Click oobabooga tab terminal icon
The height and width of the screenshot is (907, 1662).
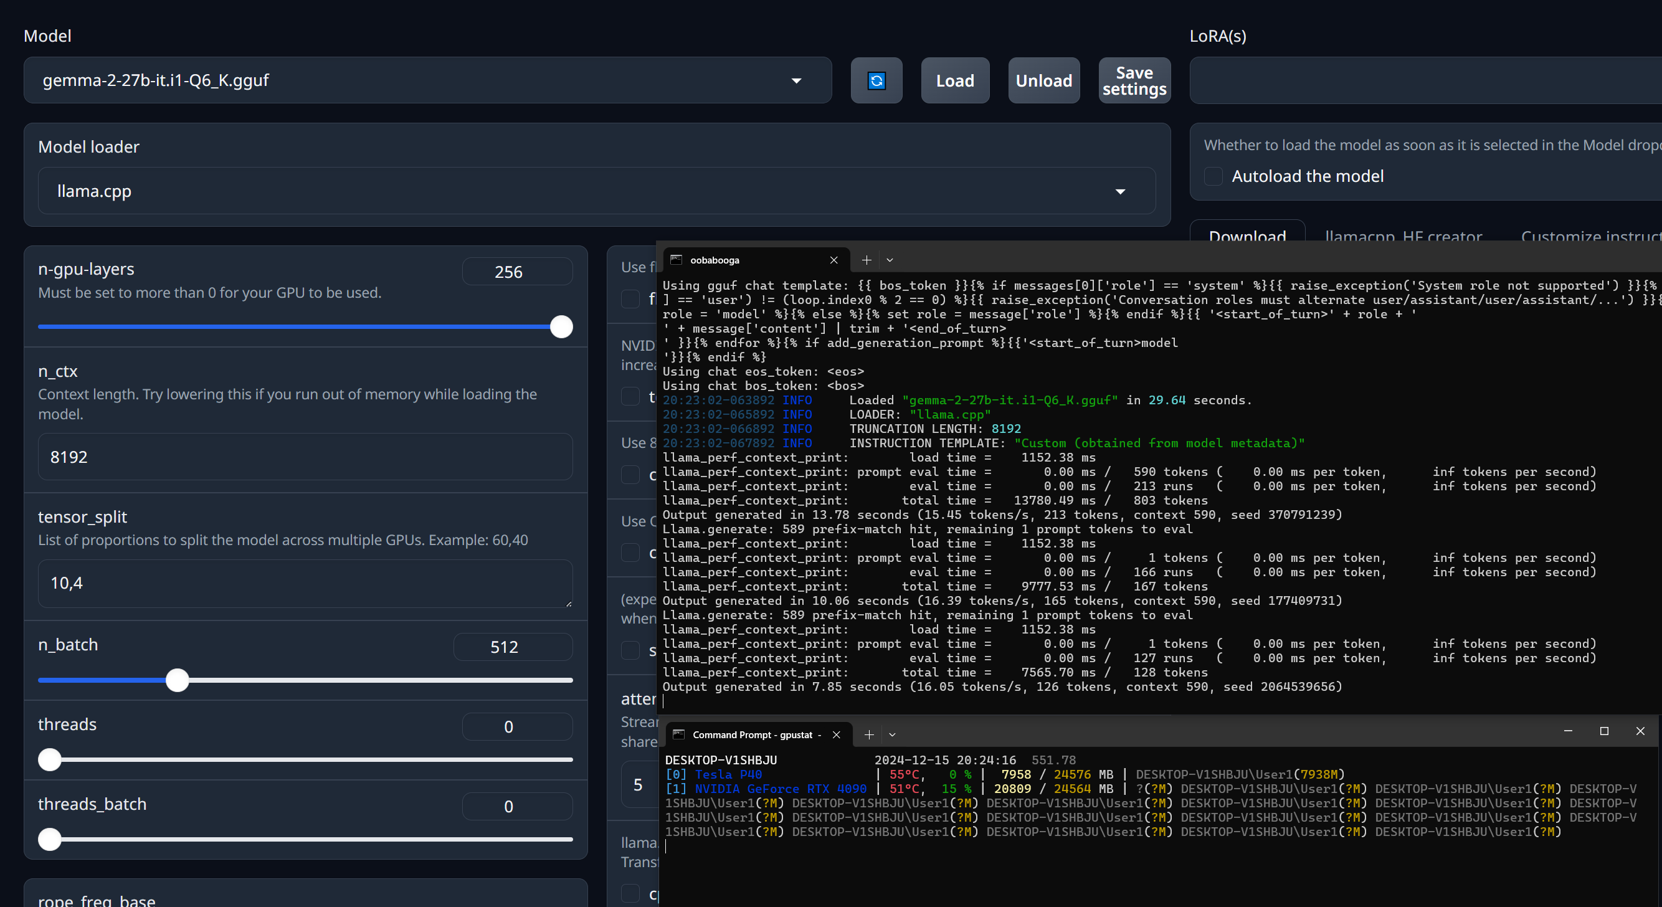676,260
